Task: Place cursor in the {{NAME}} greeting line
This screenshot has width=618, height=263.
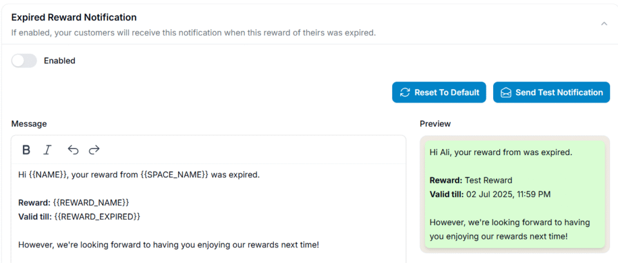Action: coord(139,175)
